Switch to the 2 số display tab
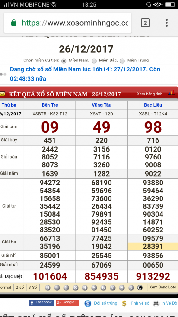The height and width of the screenshot is (317, 178). coord(20,287)
